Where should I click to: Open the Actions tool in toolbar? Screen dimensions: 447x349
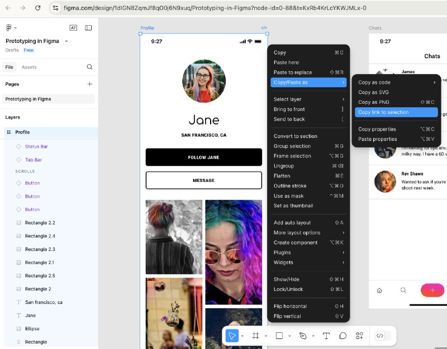[x=359, y=336]
